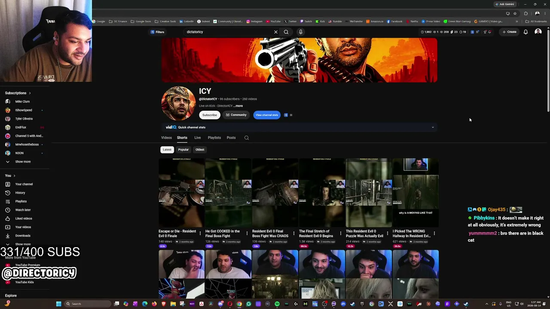Click View channel stats
The height and width of the screenshot is (309, 550).
pyautogui.click(x=267, y=115)
